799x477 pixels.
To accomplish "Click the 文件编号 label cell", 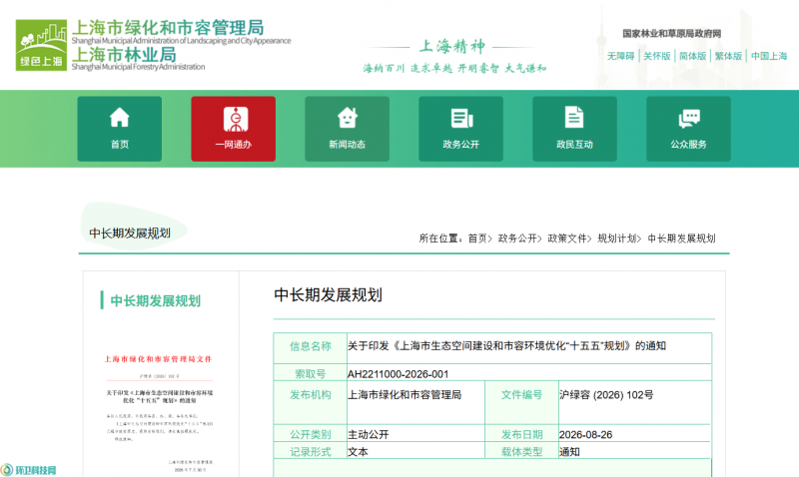I will (x=521, y=402).
